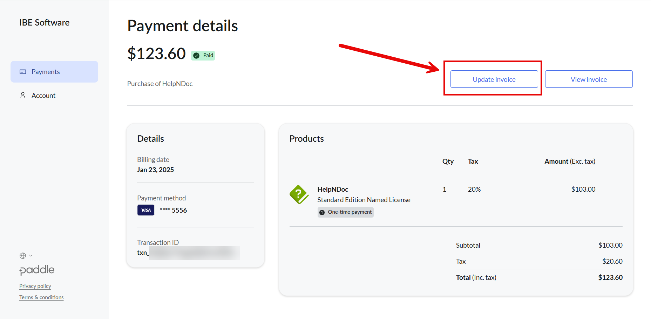The width and height of the screenshot is (651, 319).
Task: Click the Transaction ID label
Action: pyautogui.click(x=158, y=242)
